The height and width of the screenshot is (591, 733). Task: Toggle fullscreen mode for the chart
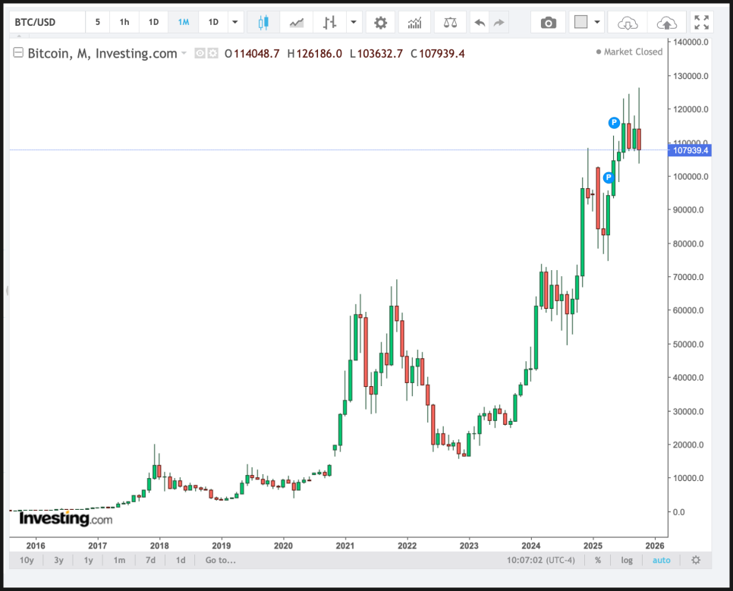702,23
